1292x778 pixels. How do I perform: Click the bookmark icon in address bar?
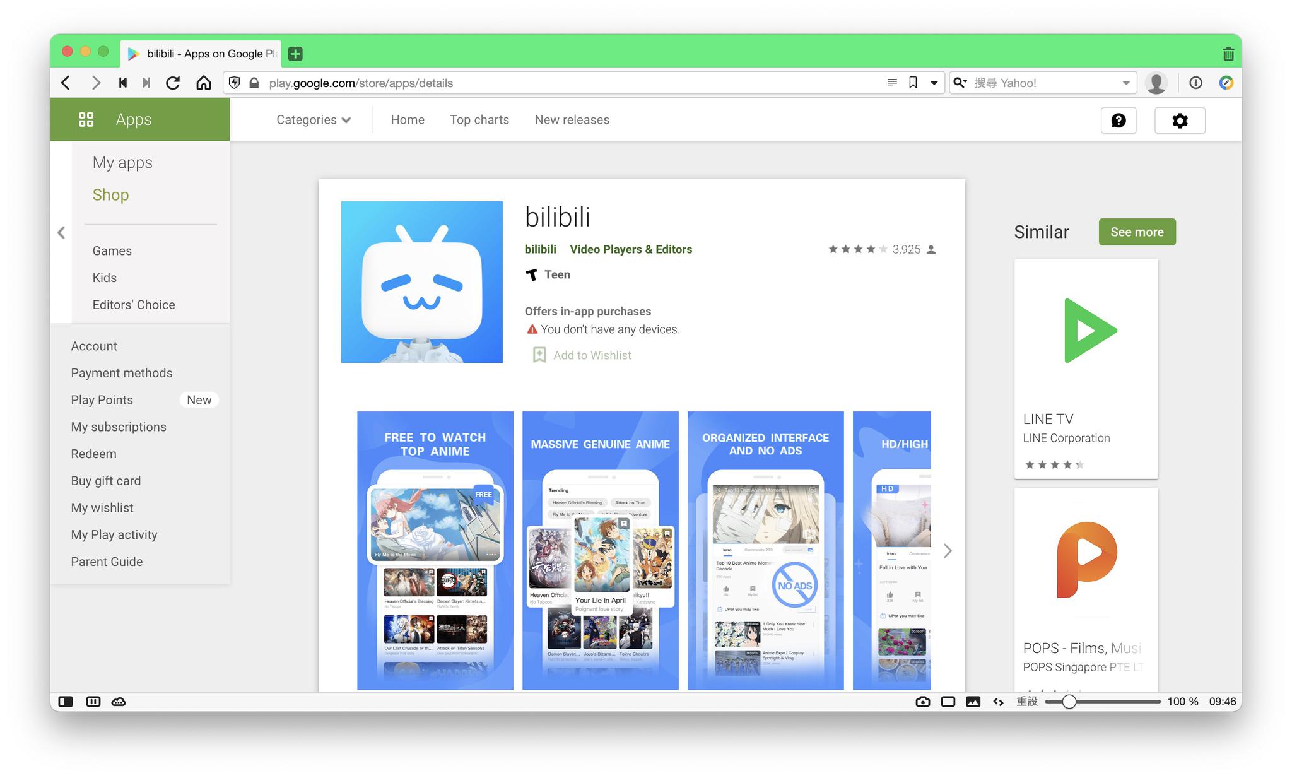tap(913, 83)
